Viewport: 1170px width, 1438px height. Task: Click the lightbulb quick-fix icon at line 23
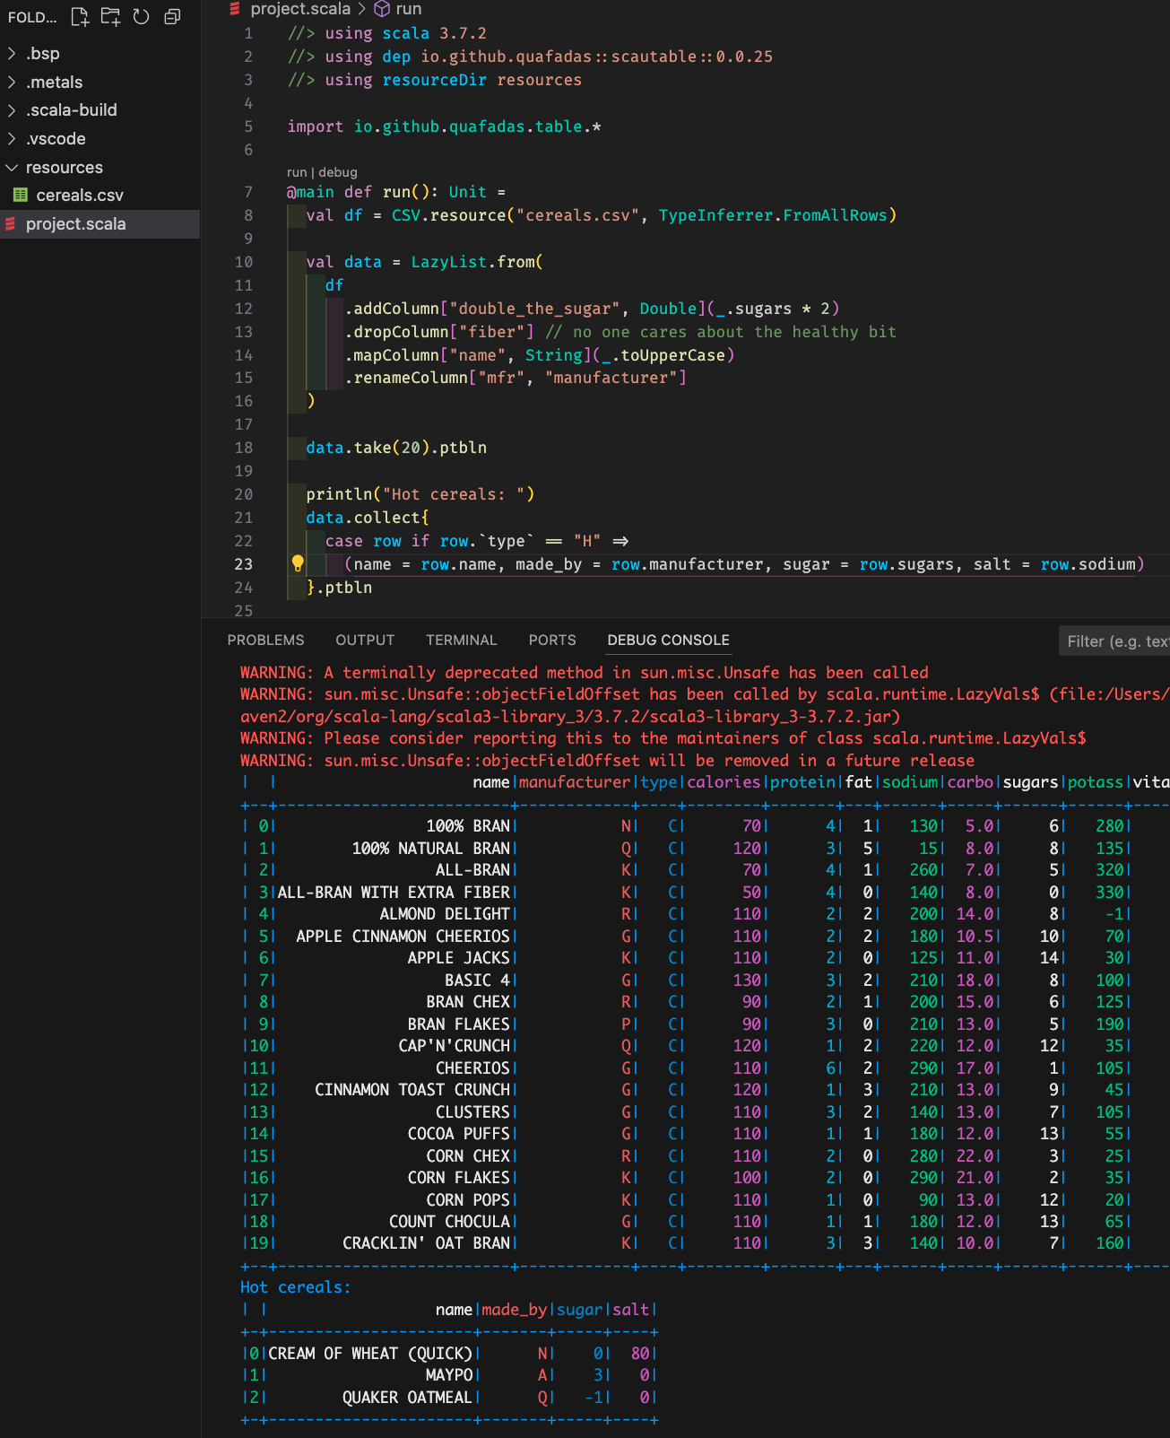tap(298, 563)
